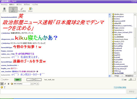Open the smiley emoticon picker

[x=2, y=87]
